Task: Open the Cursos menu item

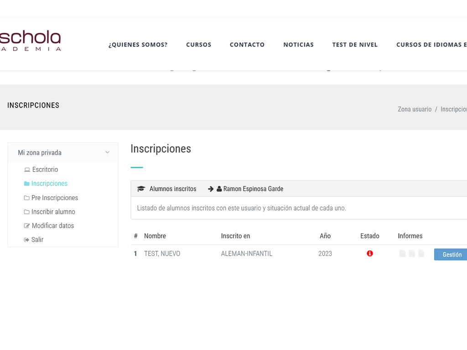Action: click(198, 45)
